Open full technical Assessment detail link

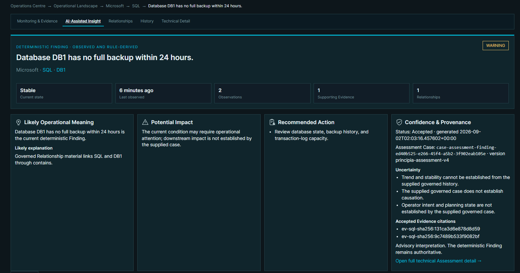pos(438,261)
